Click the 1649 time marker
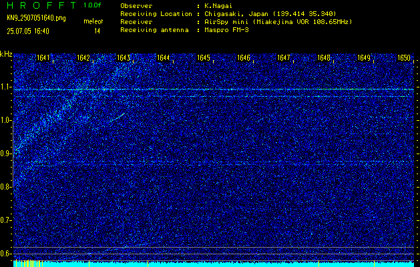This screenshot has height=267, width=420. [364, 57]
